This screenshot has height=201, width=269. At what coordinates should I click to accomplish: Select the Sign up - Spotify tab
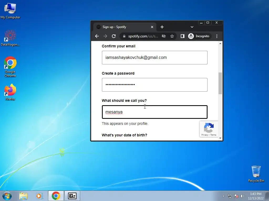125,27
